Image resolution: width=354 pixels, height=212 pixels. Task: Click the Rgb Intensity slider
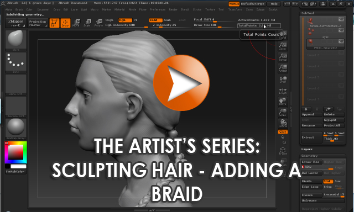tap(127, 25)
